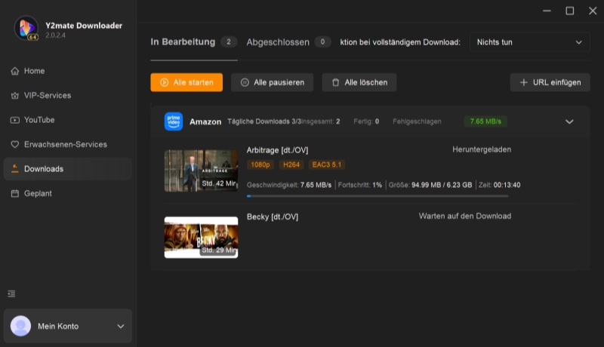Maximize the Y2mate window
The width and height of the screenshot is (604, 347).
(570, 11)
